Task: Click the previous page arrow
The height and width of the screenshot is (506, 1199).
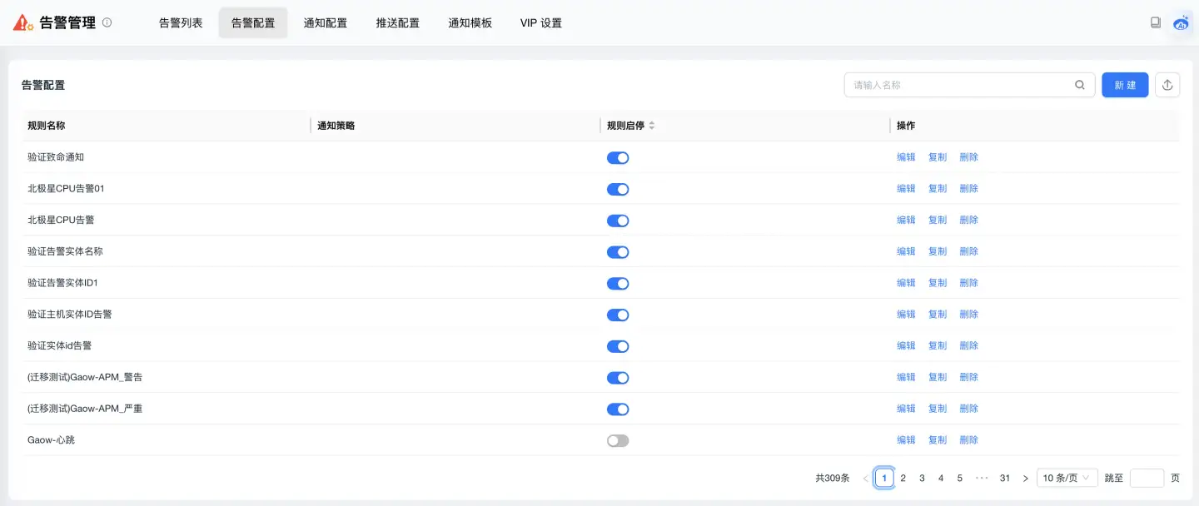Action: point(865,477)
